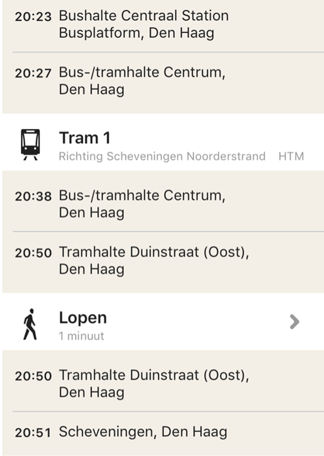The image size is (324, 456).
Task: Tap the 20:27 bus arrival time
Action: pyautogui.click(x=33, y=73)
